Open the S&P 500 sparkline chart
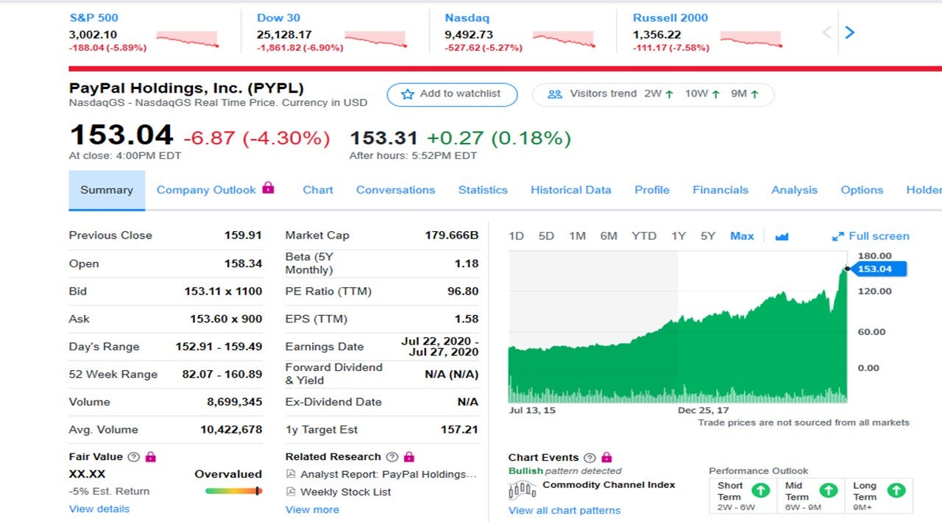The image size is (942, 530). 188,39
